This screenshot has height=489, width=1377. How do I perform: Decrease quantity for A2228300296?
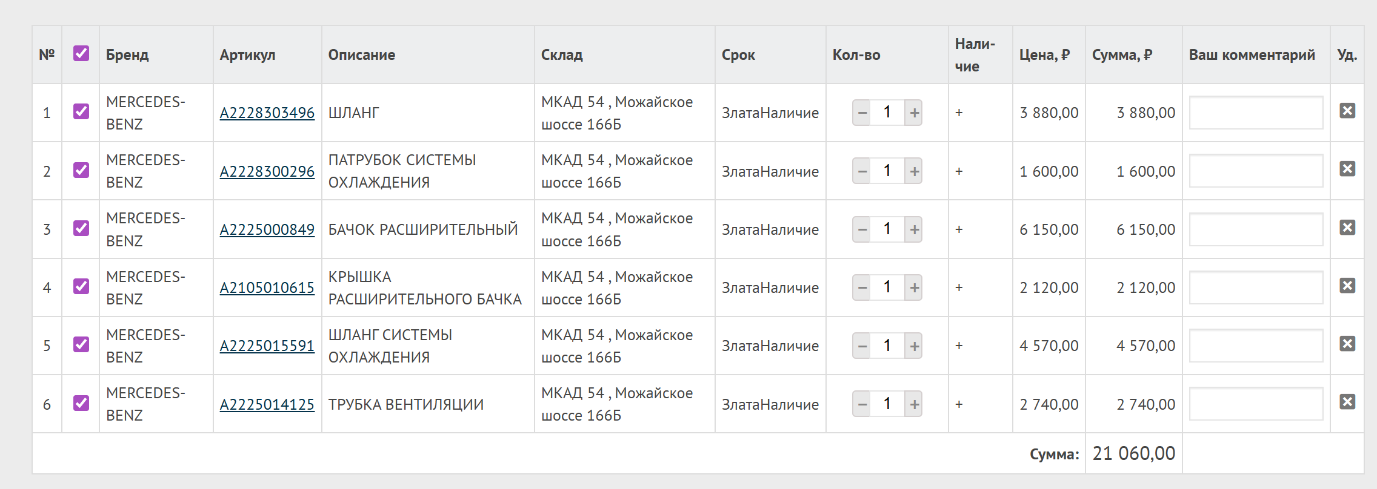tap(862, 171)
